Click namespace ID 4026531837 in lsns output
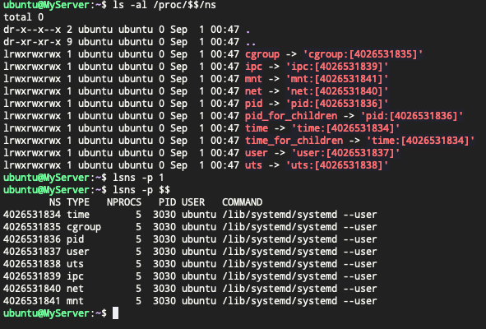Screen dimensions: 486x329 point(32,252)
